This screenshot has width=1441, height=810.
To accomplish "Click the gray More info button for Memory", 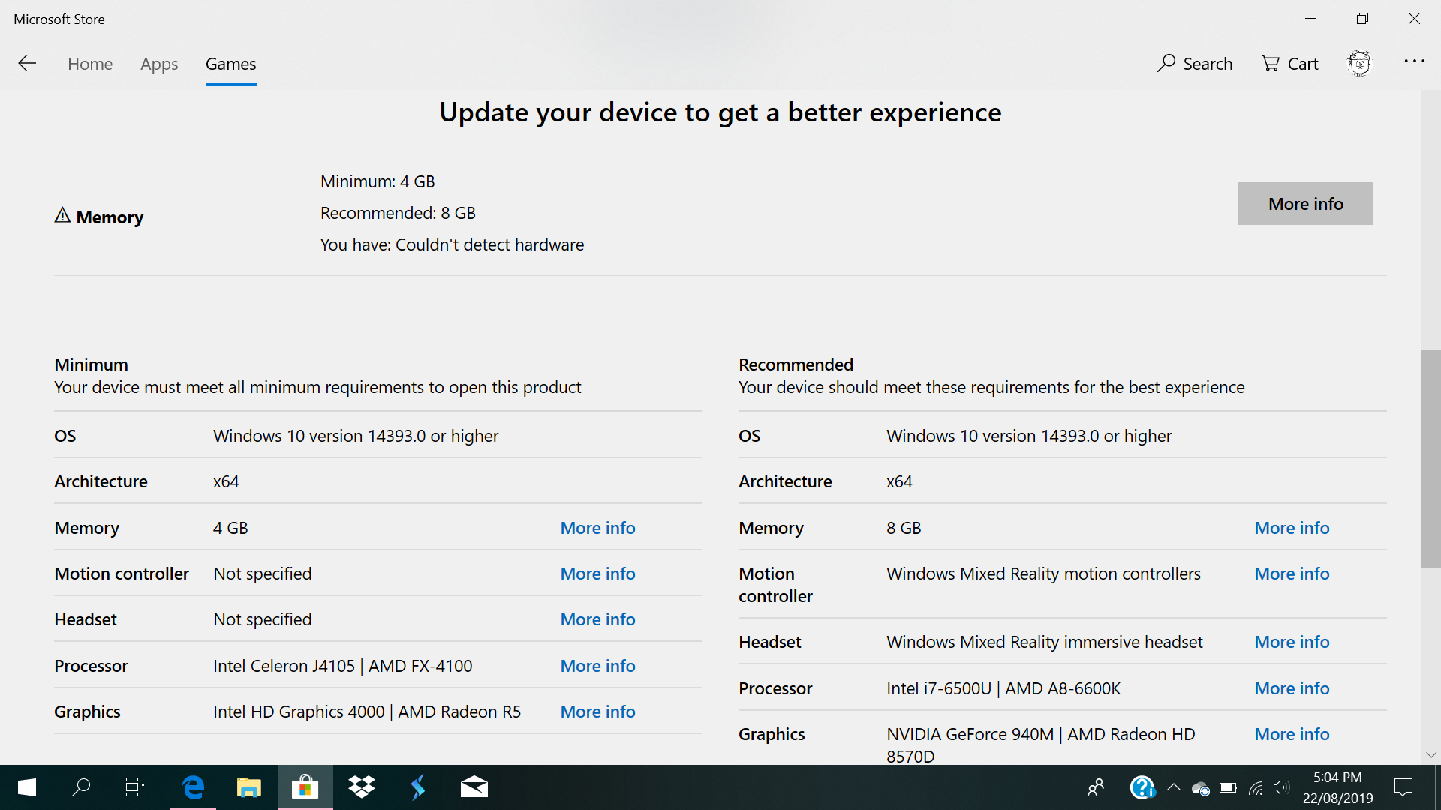I will tap(1306, 204).
